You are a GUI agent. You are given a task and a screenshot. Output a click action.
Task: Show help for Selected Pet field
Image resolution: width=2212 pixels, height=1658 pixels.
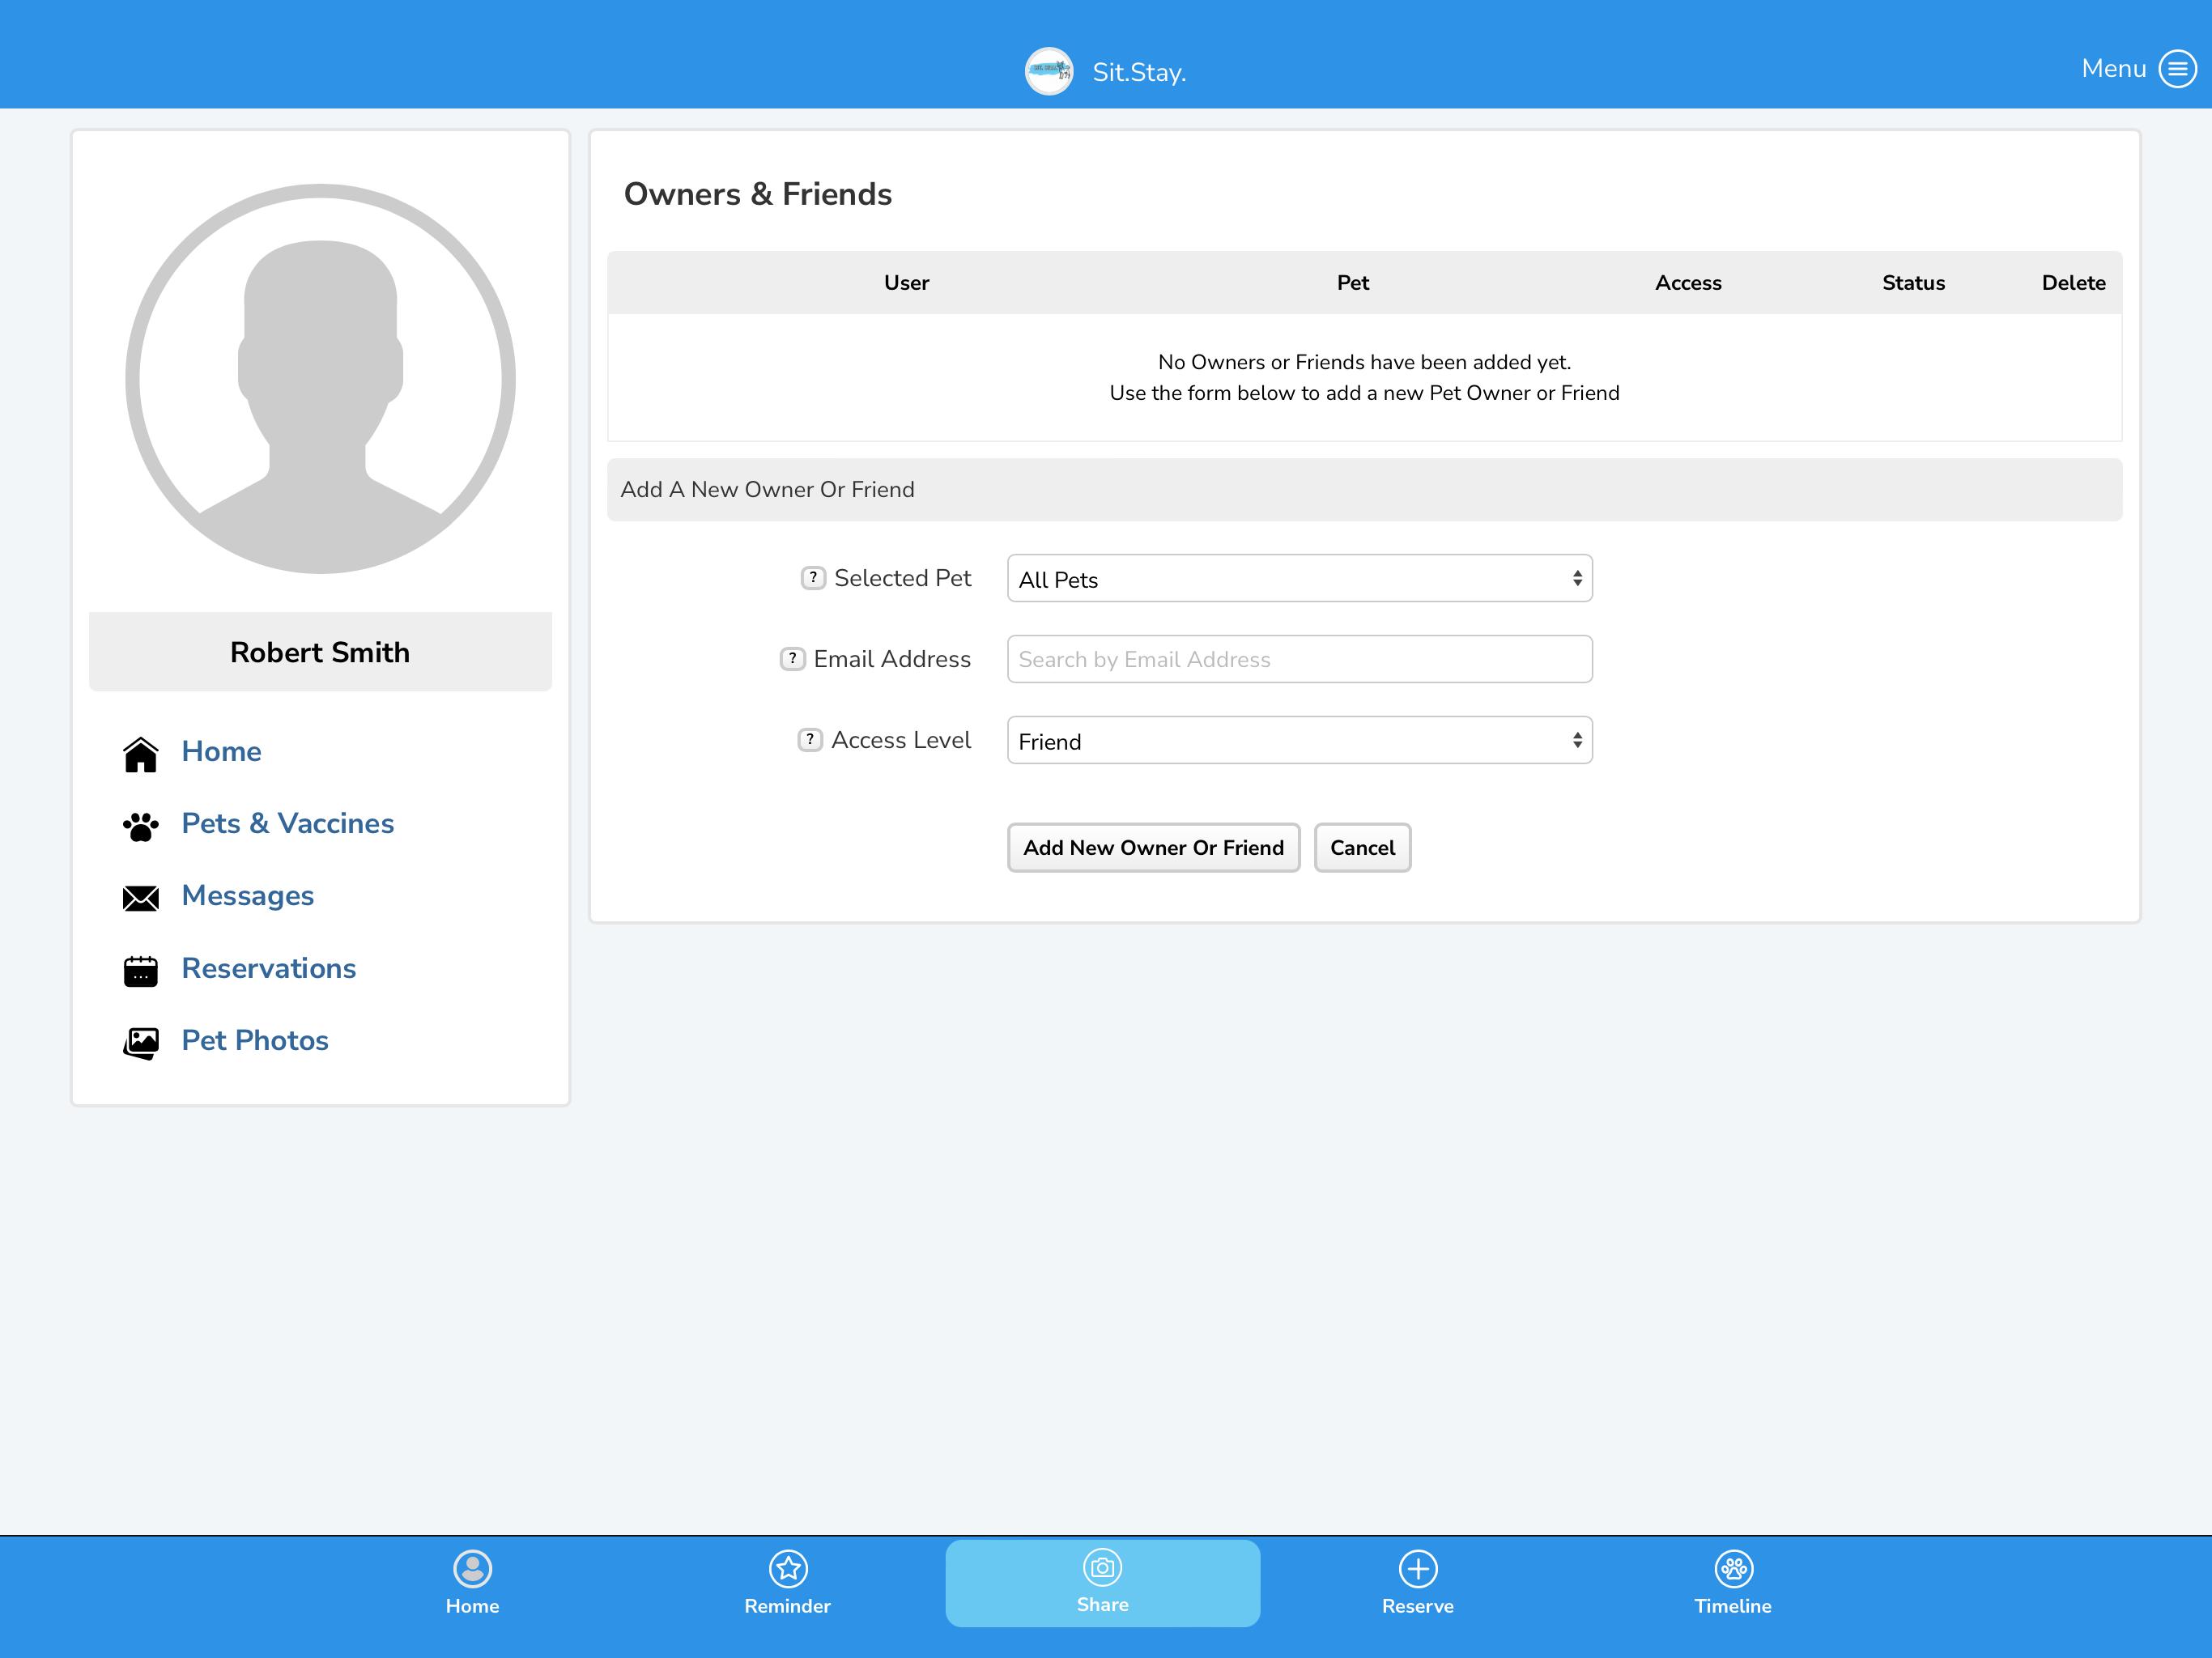tap(813, 578)
